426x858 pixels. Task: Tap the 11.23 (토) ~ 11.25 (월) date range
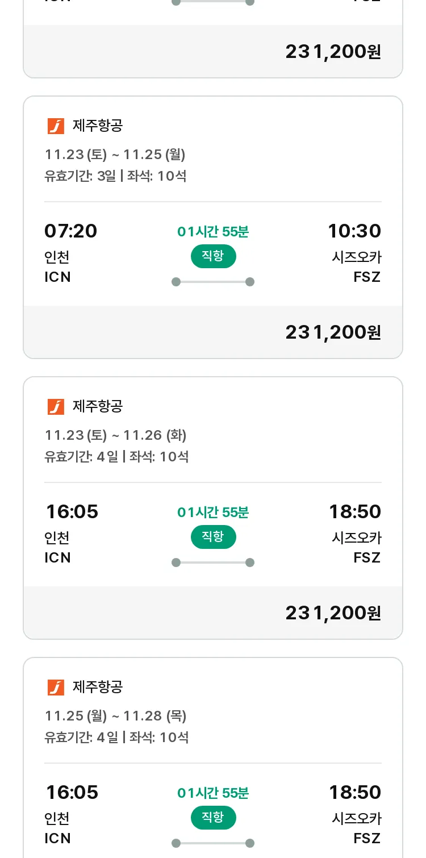click(115, 155)
